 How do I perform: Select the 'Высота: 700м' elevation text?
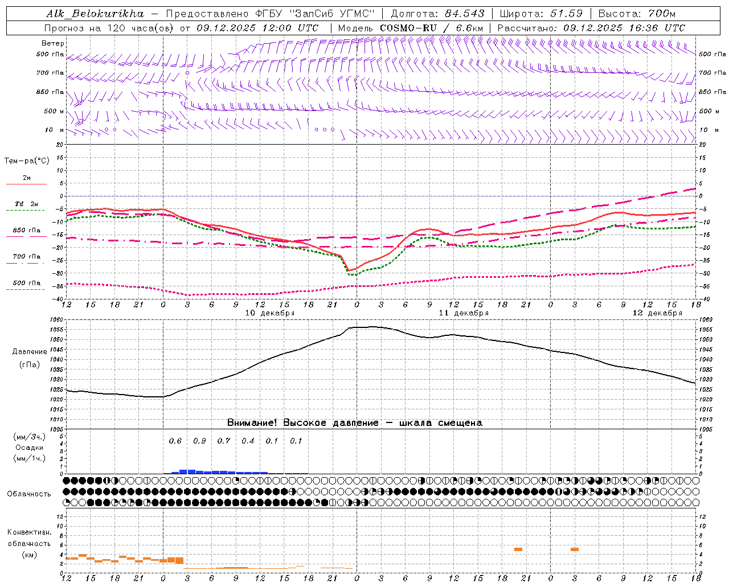click(x=637, y=14)
